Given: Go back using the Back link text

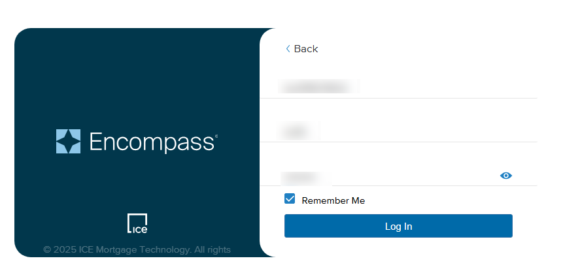Looking at the screenshot, I should (305, 49).
